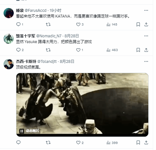Share the @Tolandjtt tweet
The height and width of the screenshot is (150, 156).
click(x=146, y=143)
